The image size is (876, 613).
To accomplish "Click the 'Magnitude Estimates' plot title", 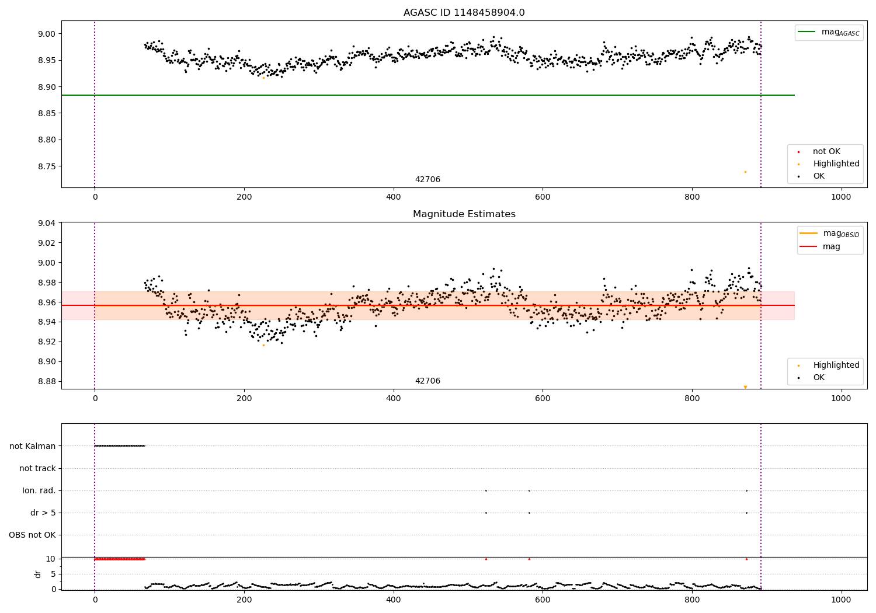I will (464, 214).
